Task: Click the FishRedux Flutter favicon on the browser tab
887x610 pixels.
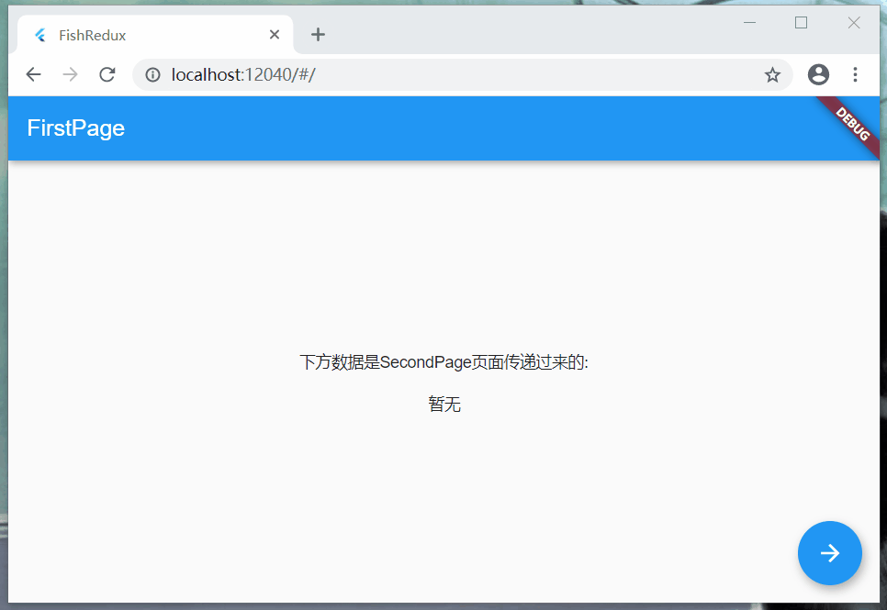Action: 39,34
